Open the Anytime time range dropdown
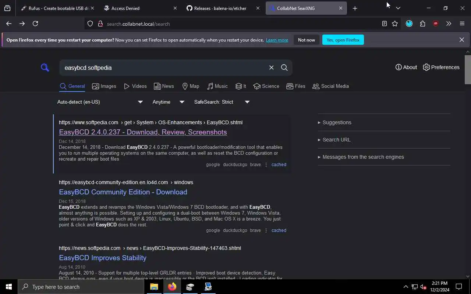Image resolution: width=471 pixels, height=294 pixels. (169, 102)
